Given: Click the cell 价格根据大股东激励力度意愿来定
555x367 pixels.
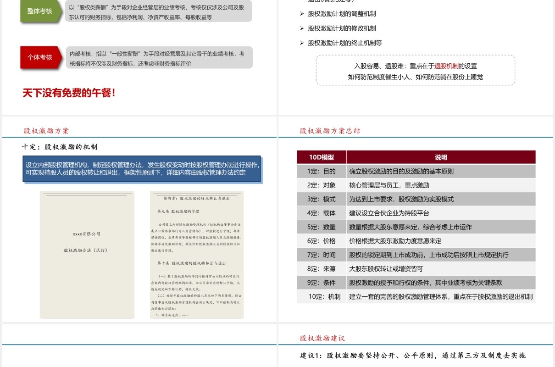Looking at the screenshot, I should [441, 241].
